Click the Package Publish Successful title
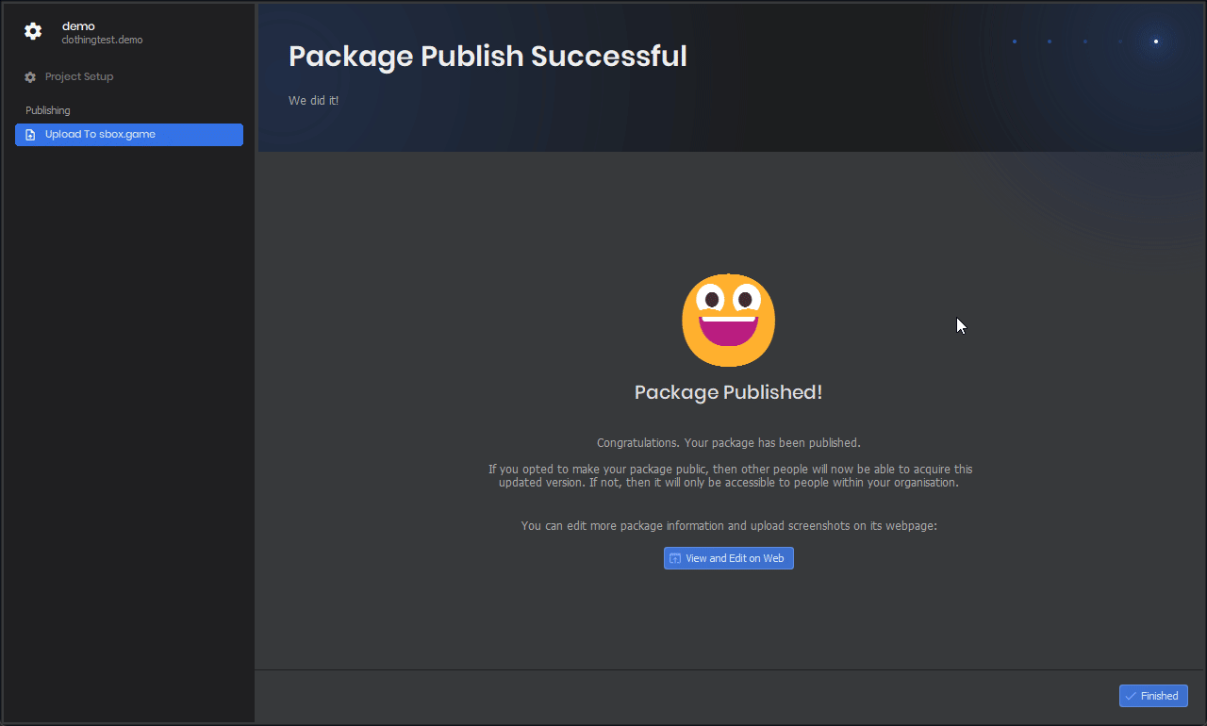 coord(488,57)
